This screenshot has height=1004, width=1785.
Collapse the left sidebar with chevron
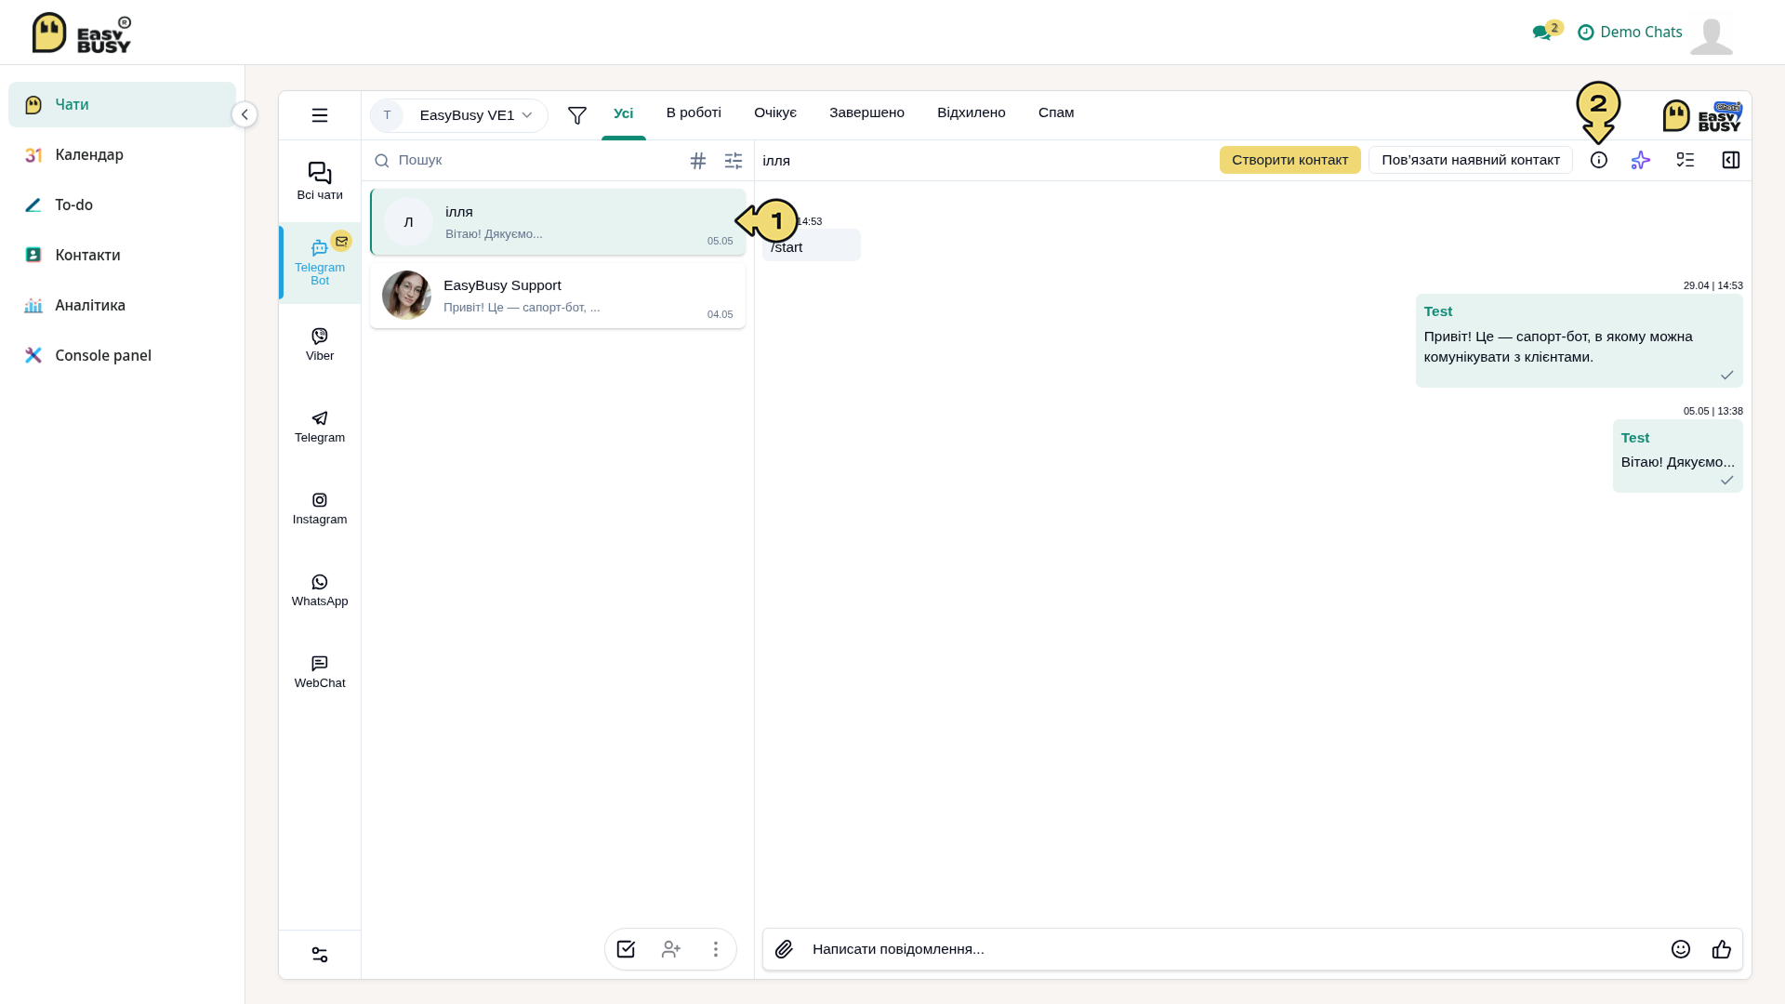244,114
